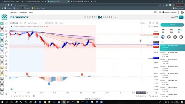The image size is (185, 104).
Task: Select the crosshair cursor tool
Action: click(6, 23)
